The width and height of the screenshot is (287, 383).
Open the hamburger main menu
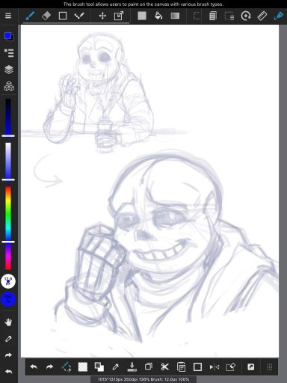point(8,16)
